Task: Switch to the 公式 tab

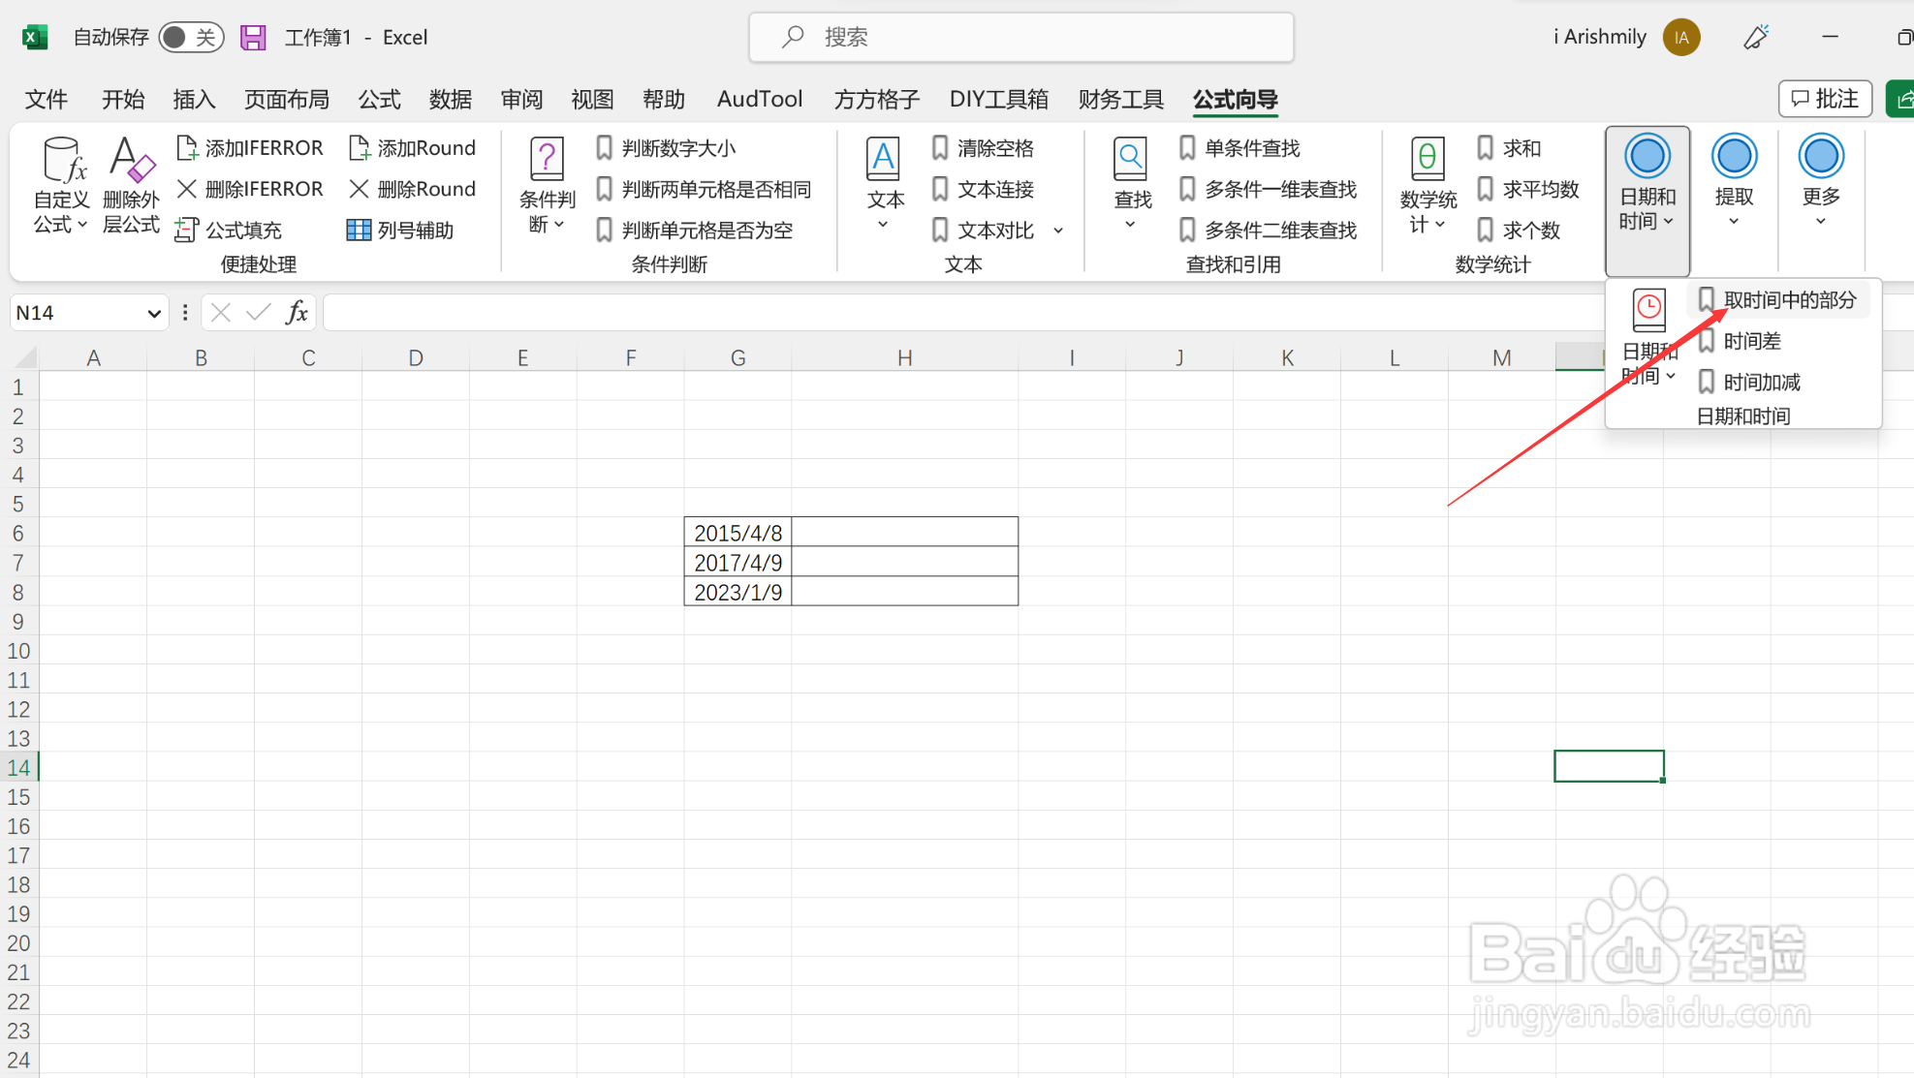Action: [x=379, y=99]
